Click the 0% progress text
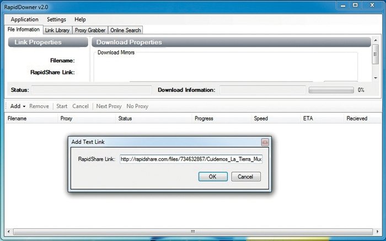 coord(361,90)
